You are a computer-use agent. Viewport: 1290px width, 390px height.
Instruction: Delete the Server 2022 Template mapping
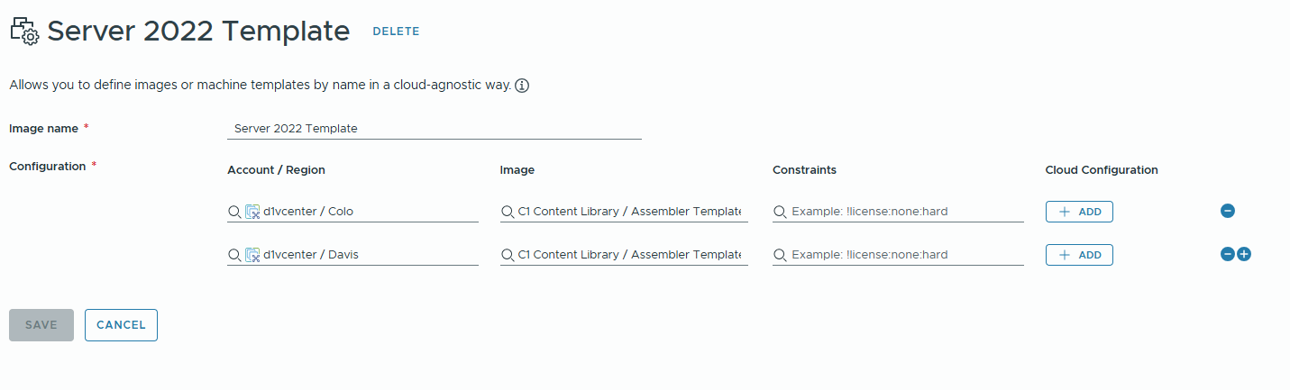(396, 32)
